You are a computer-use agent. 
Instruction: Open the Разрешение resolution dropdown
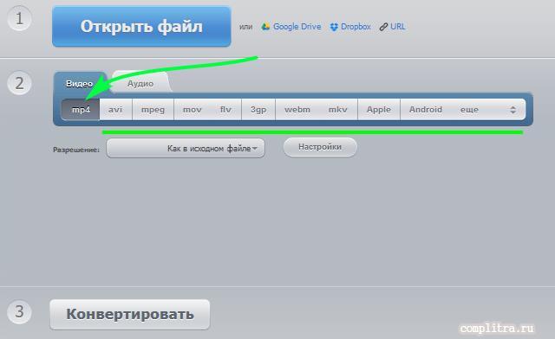coord(186,149)
